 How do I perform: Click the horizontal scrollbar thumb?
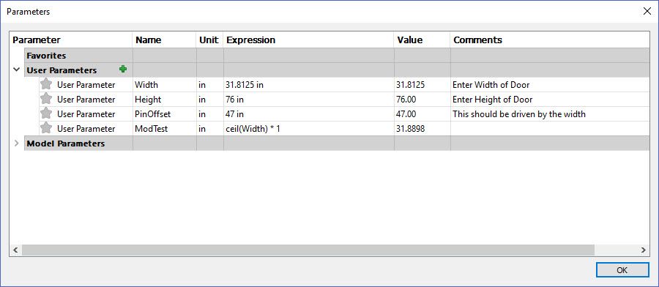pos(308,250)
